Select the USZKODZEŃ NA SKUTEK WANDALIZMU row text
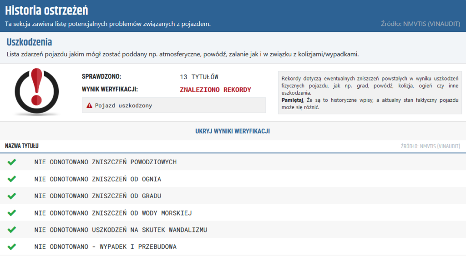Screen dimensions: 466x256 coord(121,230)
